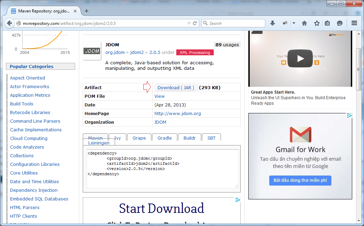Open the Date and Time Utilities category
364x226 pixels.
click(x=34, y=181)
